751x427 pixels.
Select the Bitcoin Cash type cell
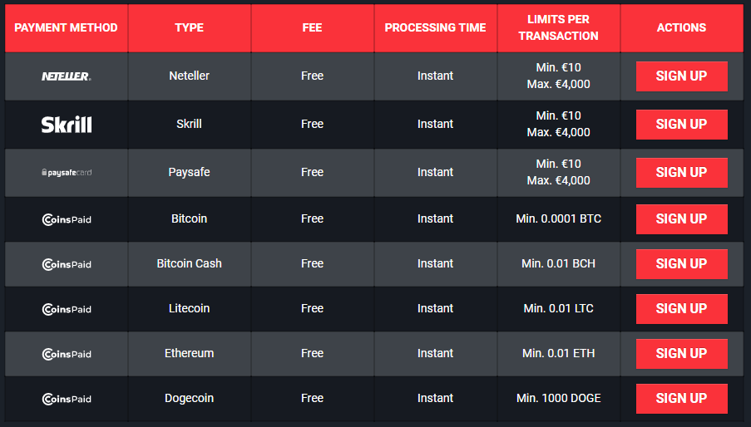(189, 264)
